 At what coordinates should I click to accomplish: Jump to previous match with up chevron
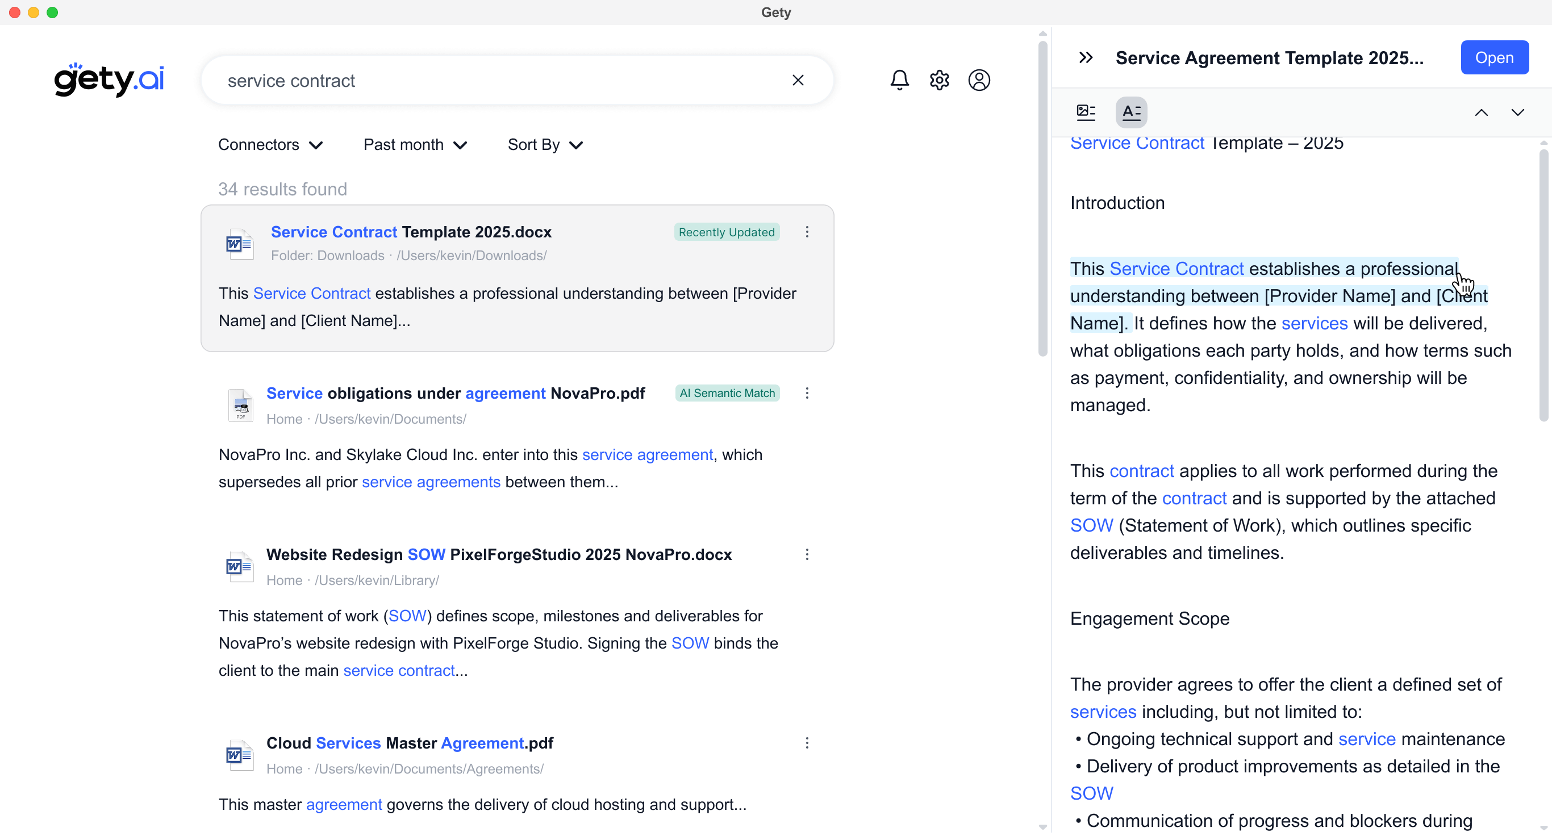1481,112
